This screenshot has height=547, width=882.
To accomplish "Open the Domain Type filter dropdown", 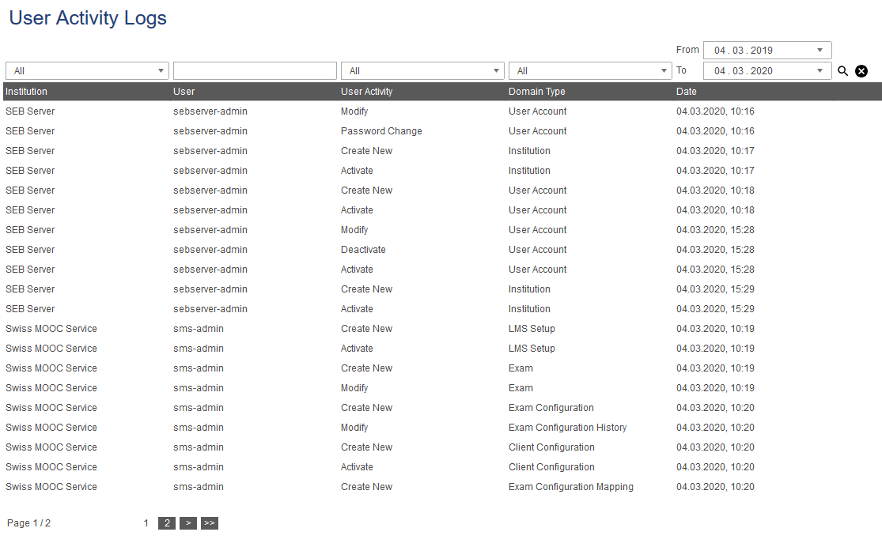I will (590, 71).
